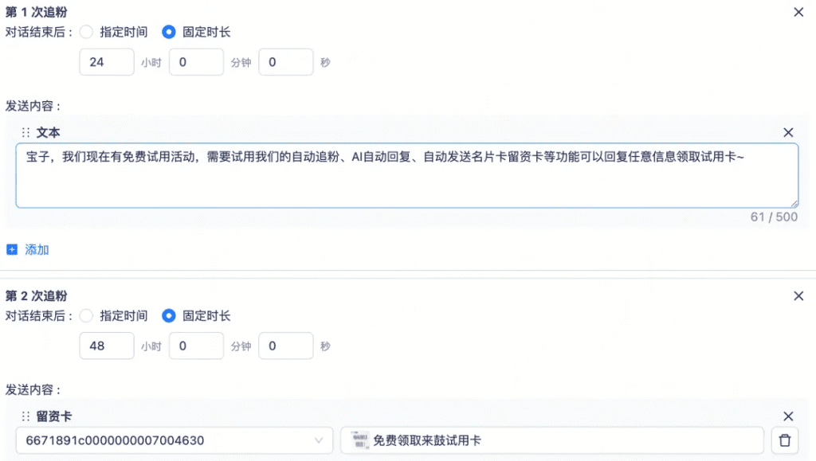This screenshot has height=461, width=816.
Task: Select 指定时间 radio in second follow-up
Action: pos(87,315)
